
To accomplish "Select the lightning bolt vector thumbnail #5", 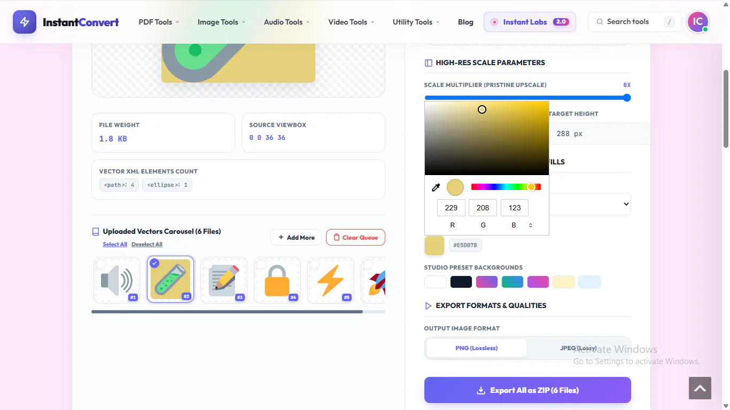I will [x=331, y=280].
